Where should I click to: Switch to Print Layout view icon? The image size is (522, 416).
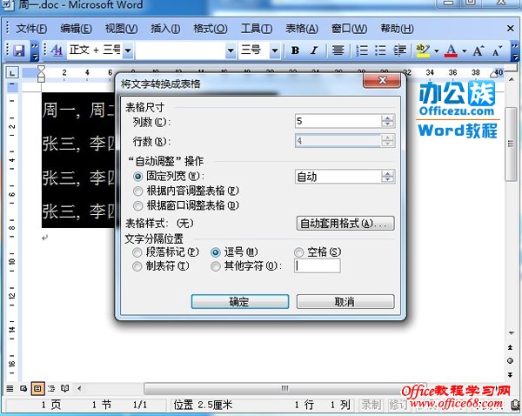coord(37,388)
